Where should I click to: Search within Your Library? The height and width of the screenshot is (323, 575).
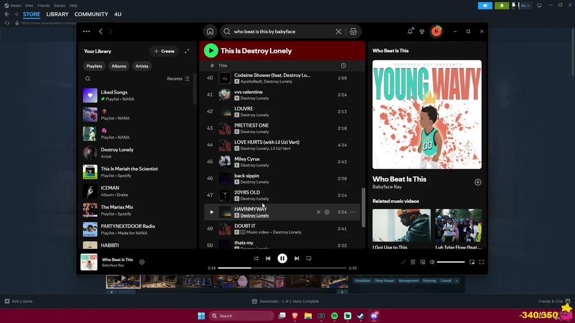coord(88,79)
